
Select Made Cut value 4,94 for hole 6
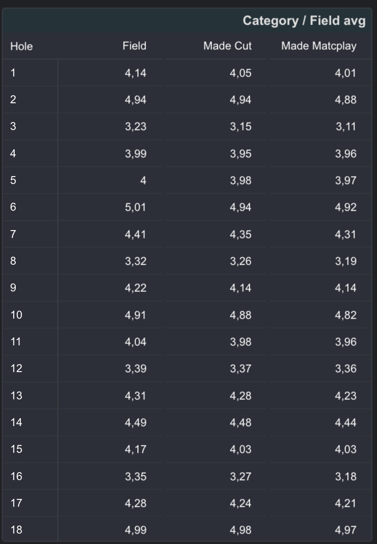240,208
